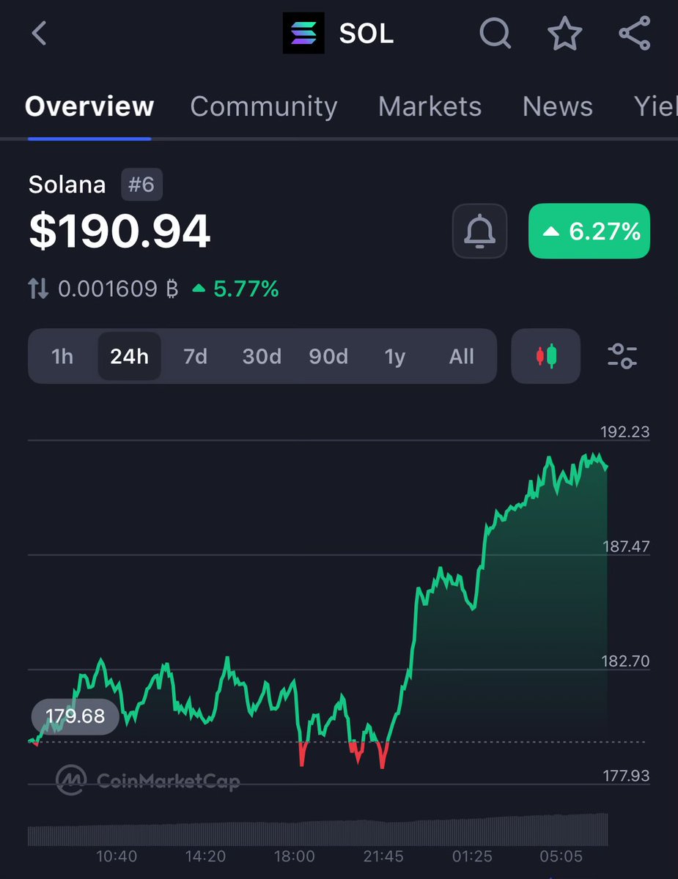Switch to the News tab
The width and height of the screenshot is (678, 879).
(558, 107)
